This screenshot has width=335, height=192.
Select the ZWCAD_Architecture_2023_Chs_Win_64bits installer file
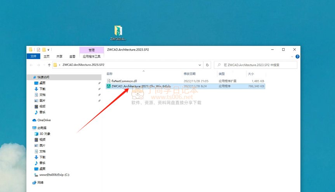pyautogui.click(x=141, y=86)
